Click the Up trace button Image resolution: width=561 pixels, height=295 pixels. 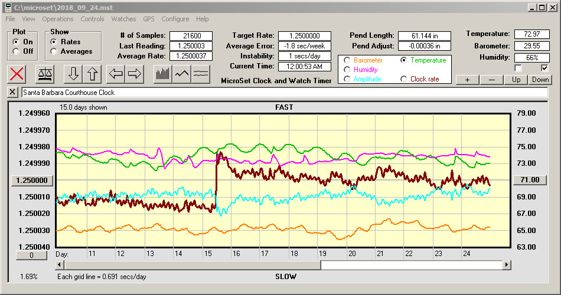(x=516, y=80)
